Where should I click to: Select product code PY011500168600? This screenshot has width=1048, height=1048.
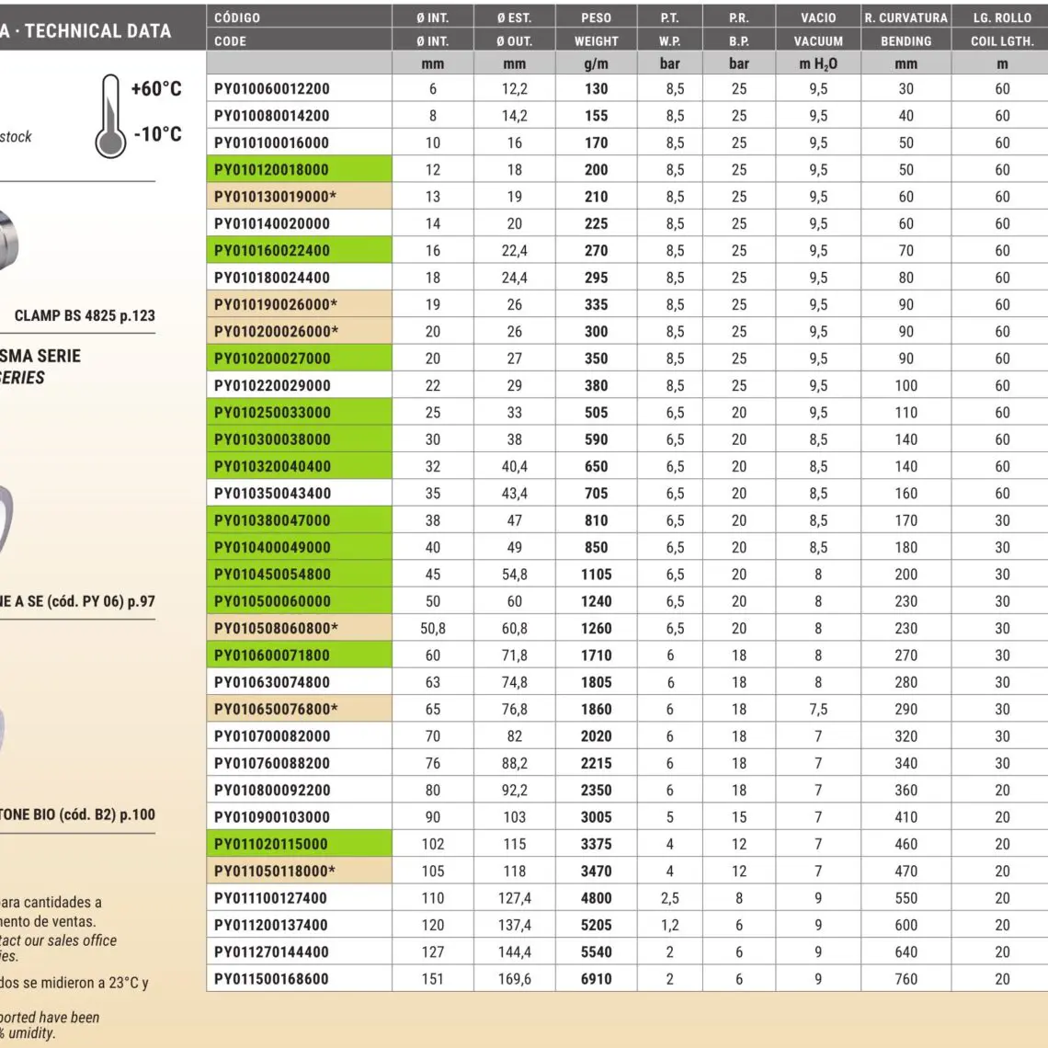pyautogui.click(x=271, y=979)
